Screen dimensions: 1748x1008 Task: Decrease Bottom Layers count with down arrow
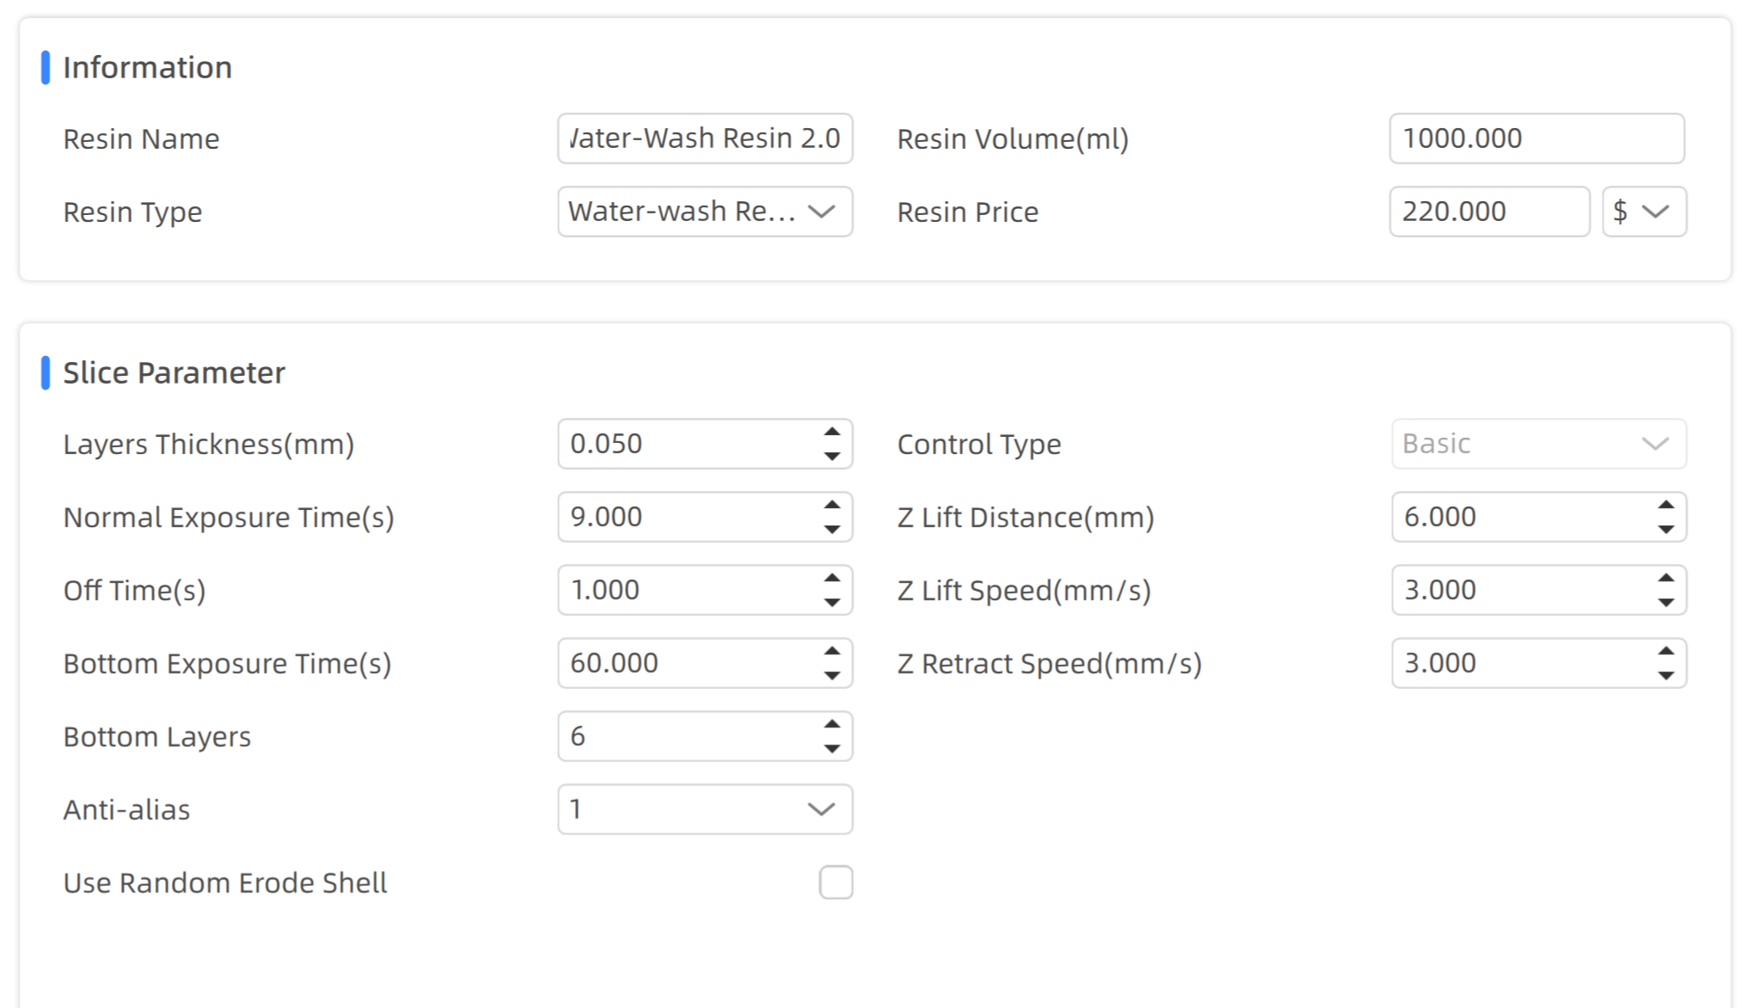[831, 748]
